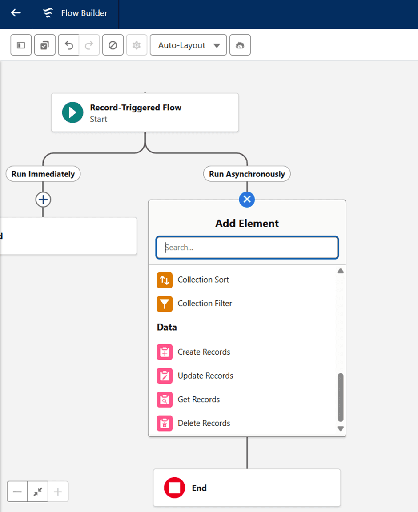This screenshot has height=512, width=418.
Task: Undo the last change
Action: coord(68,45)
